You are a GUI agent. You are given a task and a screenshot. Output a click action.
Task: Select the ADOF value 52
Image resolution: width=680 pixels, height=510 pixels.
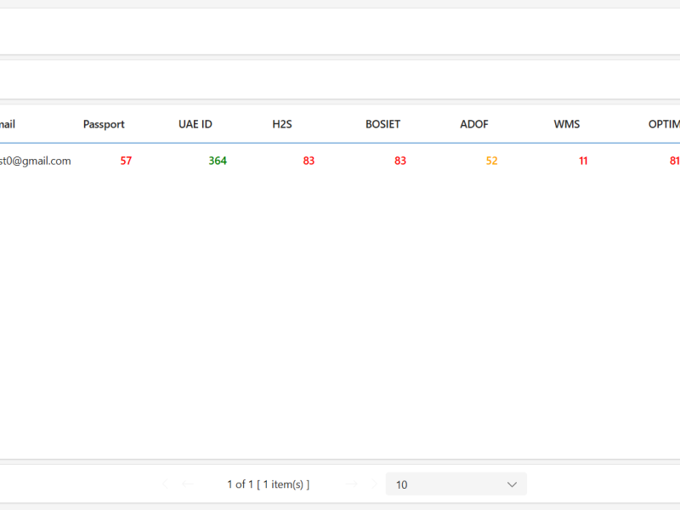click(492, 161)
